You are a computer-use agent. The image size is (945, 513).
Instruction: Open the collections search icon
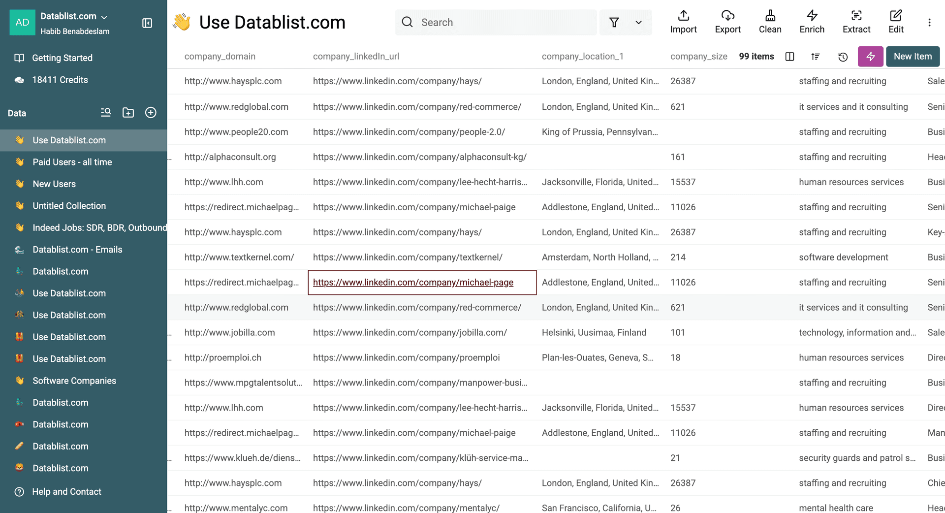[x=105, y=112]
